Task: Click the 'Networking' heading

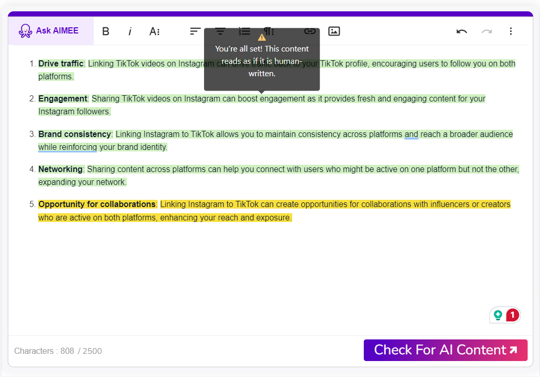Action: pyautogui.click(x=60, y=169)
